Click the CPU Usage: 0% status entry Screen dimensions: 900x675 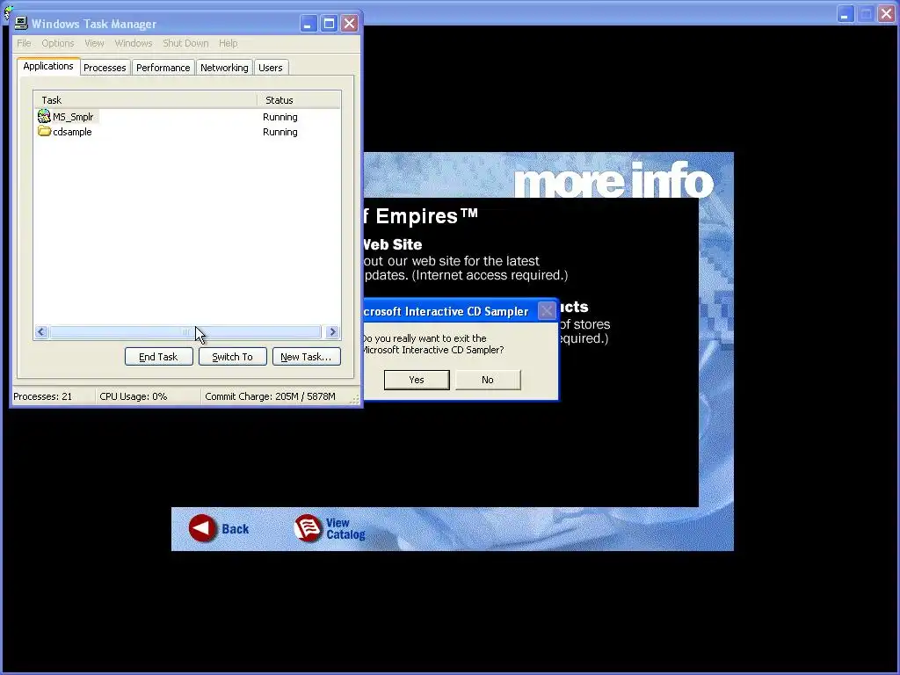click(x=134, y=396)
